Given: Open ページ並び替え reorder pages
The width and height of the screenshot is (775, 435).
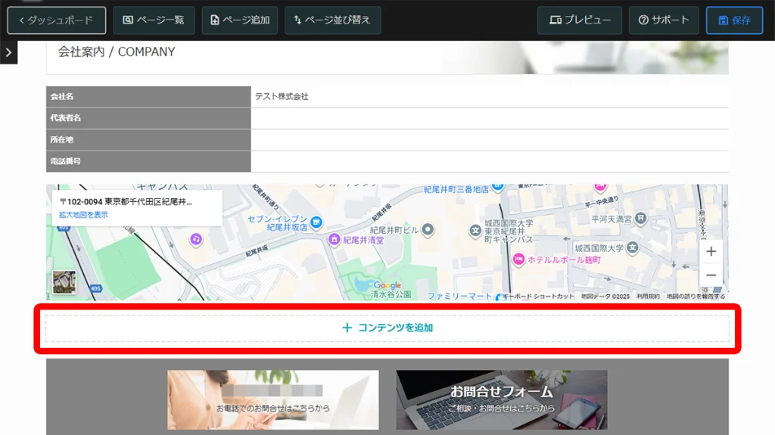Looking at the screenshot, I should [x=332, y=20].
